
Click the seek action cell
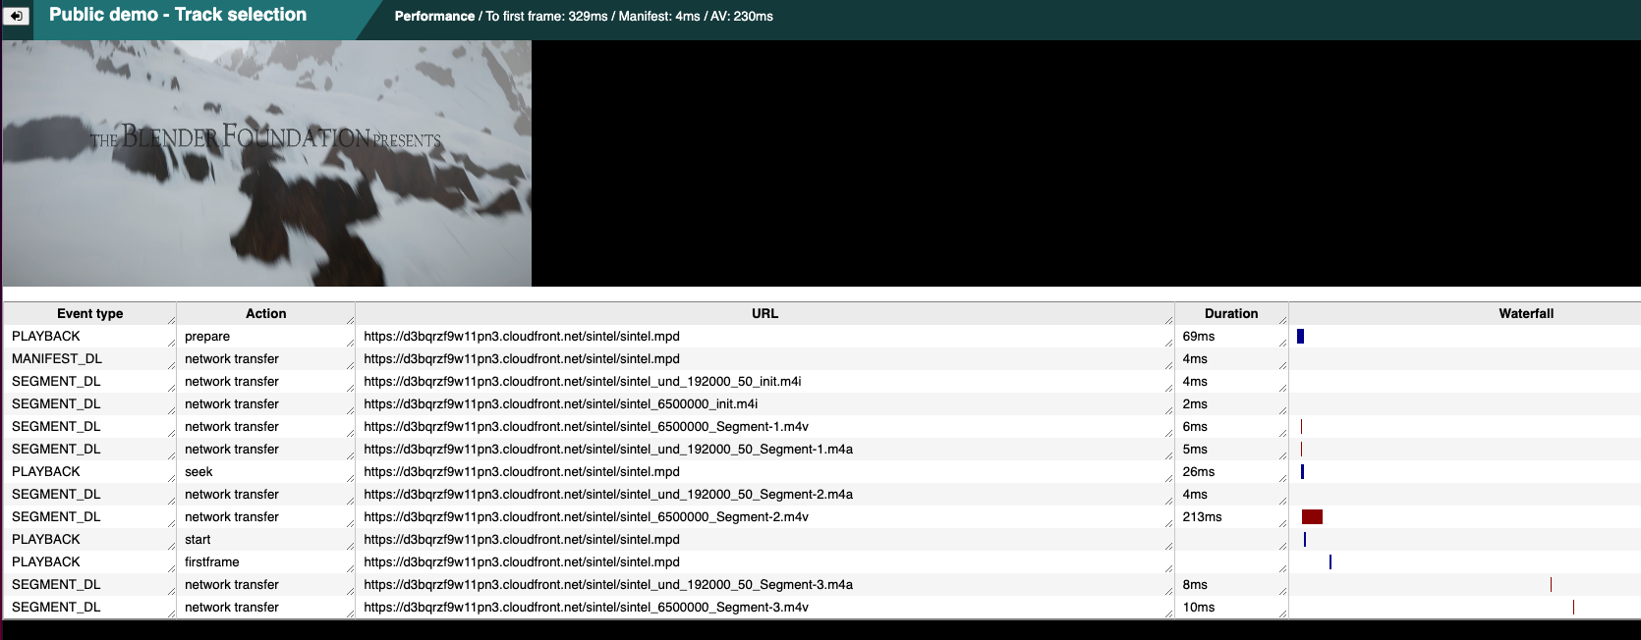point(198,472)
